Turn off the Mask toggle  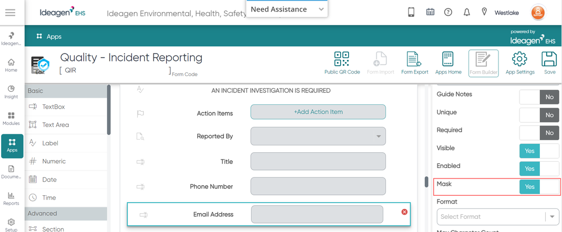(x=539, y=186)
